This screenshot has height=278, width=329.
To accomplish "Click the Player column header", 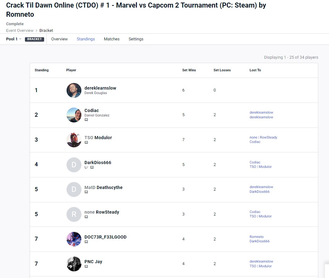I will tap(71, 70).
